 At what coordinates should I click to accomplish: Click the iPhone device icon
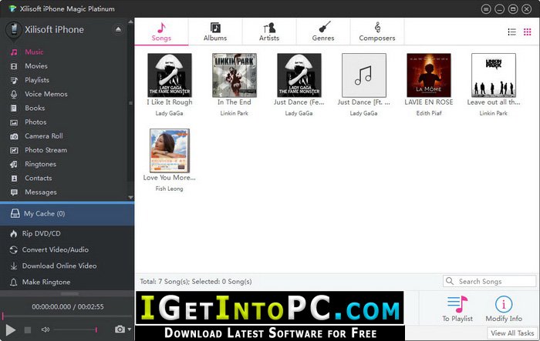14,29
